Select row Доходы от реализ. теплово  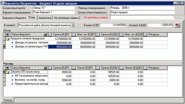85,43
